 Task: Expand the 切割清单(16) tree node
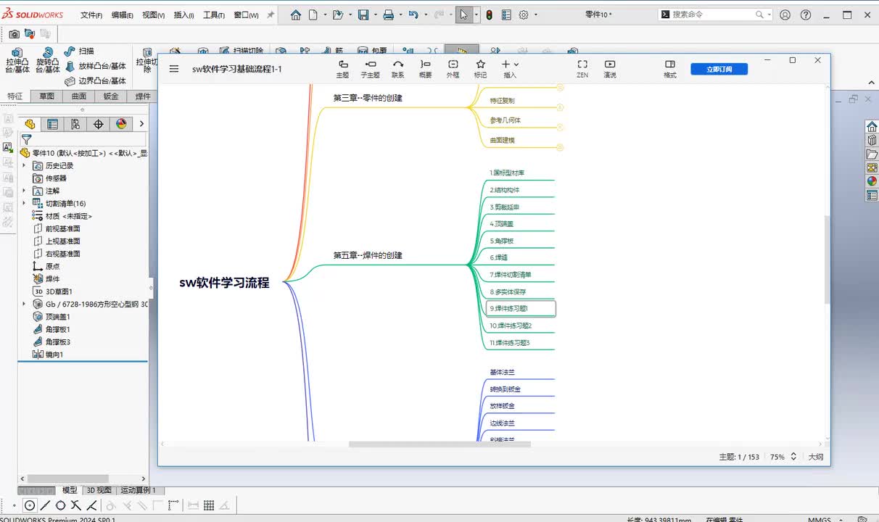pyautogui.click(x=24, y=203)
